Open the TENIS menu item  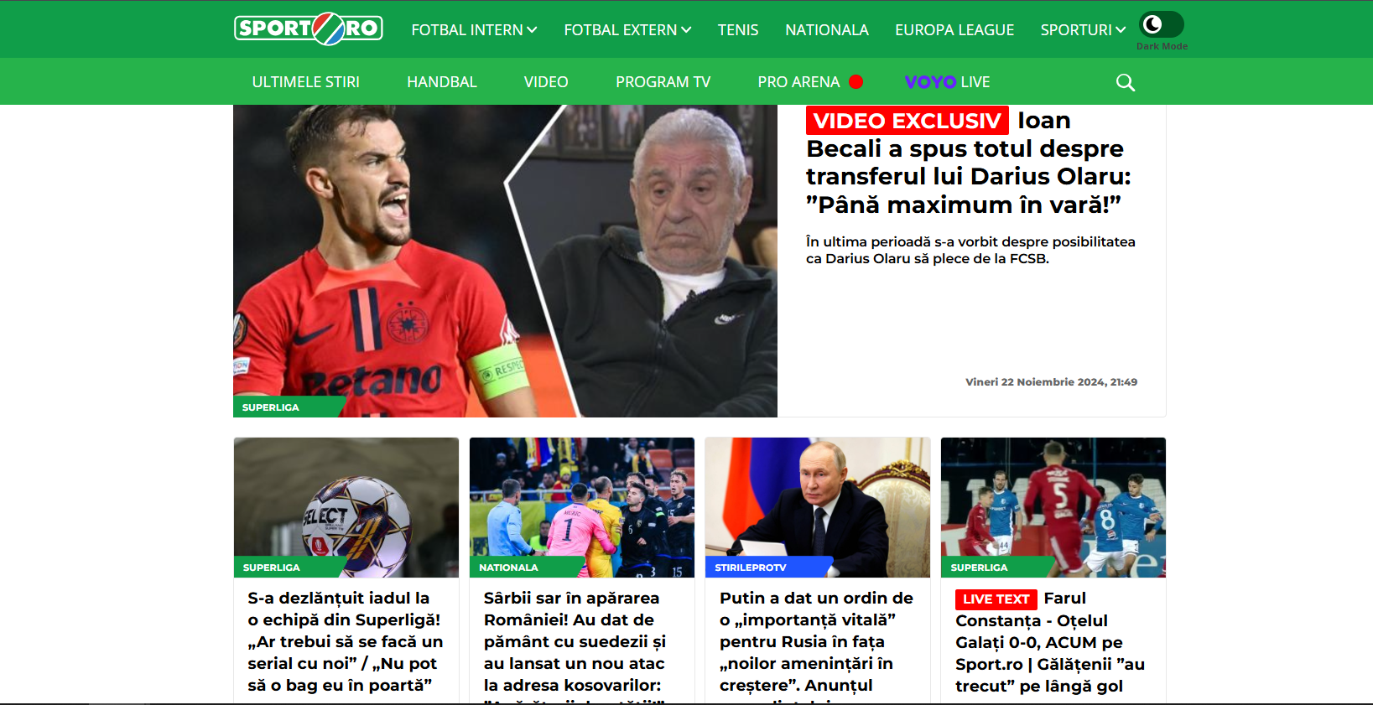[x=738, y=29]
